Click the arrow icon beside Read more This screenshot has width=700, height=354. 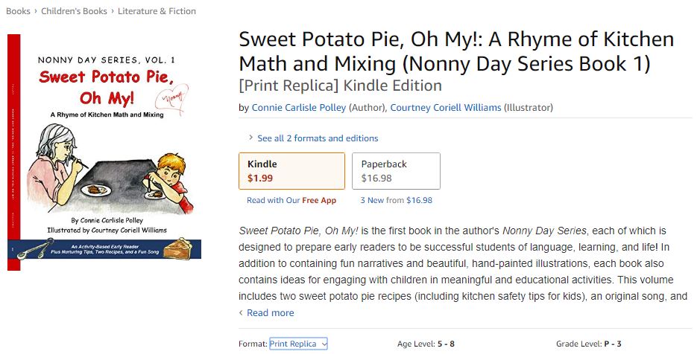click(241, 313)
